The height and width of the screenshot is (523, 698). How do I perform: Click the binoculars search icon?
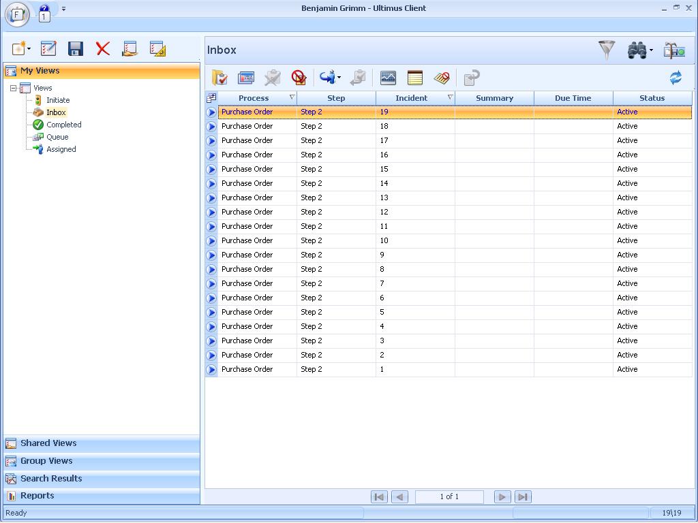[637, 50]
